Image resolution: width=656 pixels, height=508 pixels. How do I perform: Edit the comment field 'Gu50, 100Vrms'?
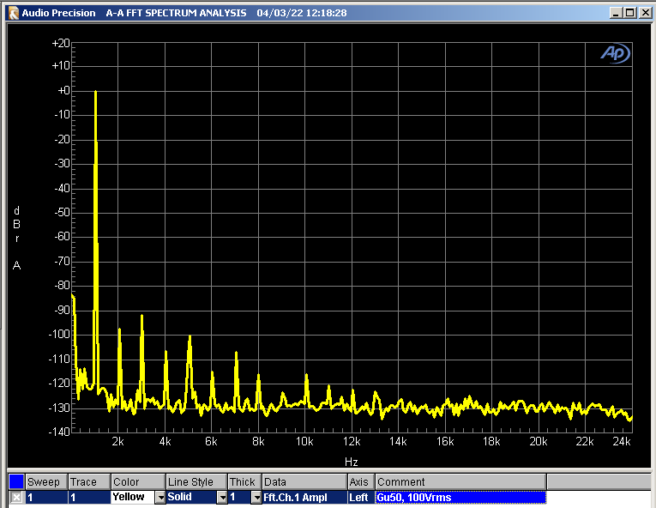459,497
